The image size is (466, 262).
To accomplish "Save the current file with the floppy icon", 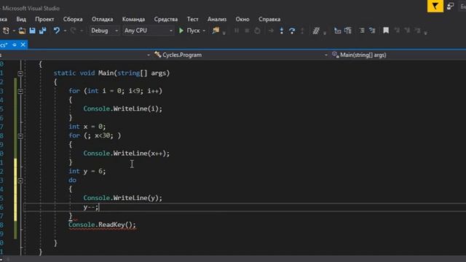I will tap(32, 31).
